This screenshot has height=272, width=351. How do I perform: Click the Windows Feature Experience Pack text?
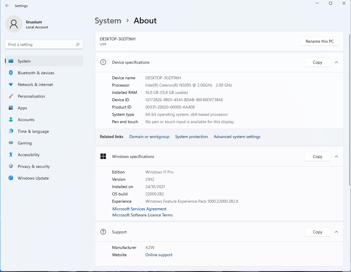pyautogui.click(x=192, y=201)
